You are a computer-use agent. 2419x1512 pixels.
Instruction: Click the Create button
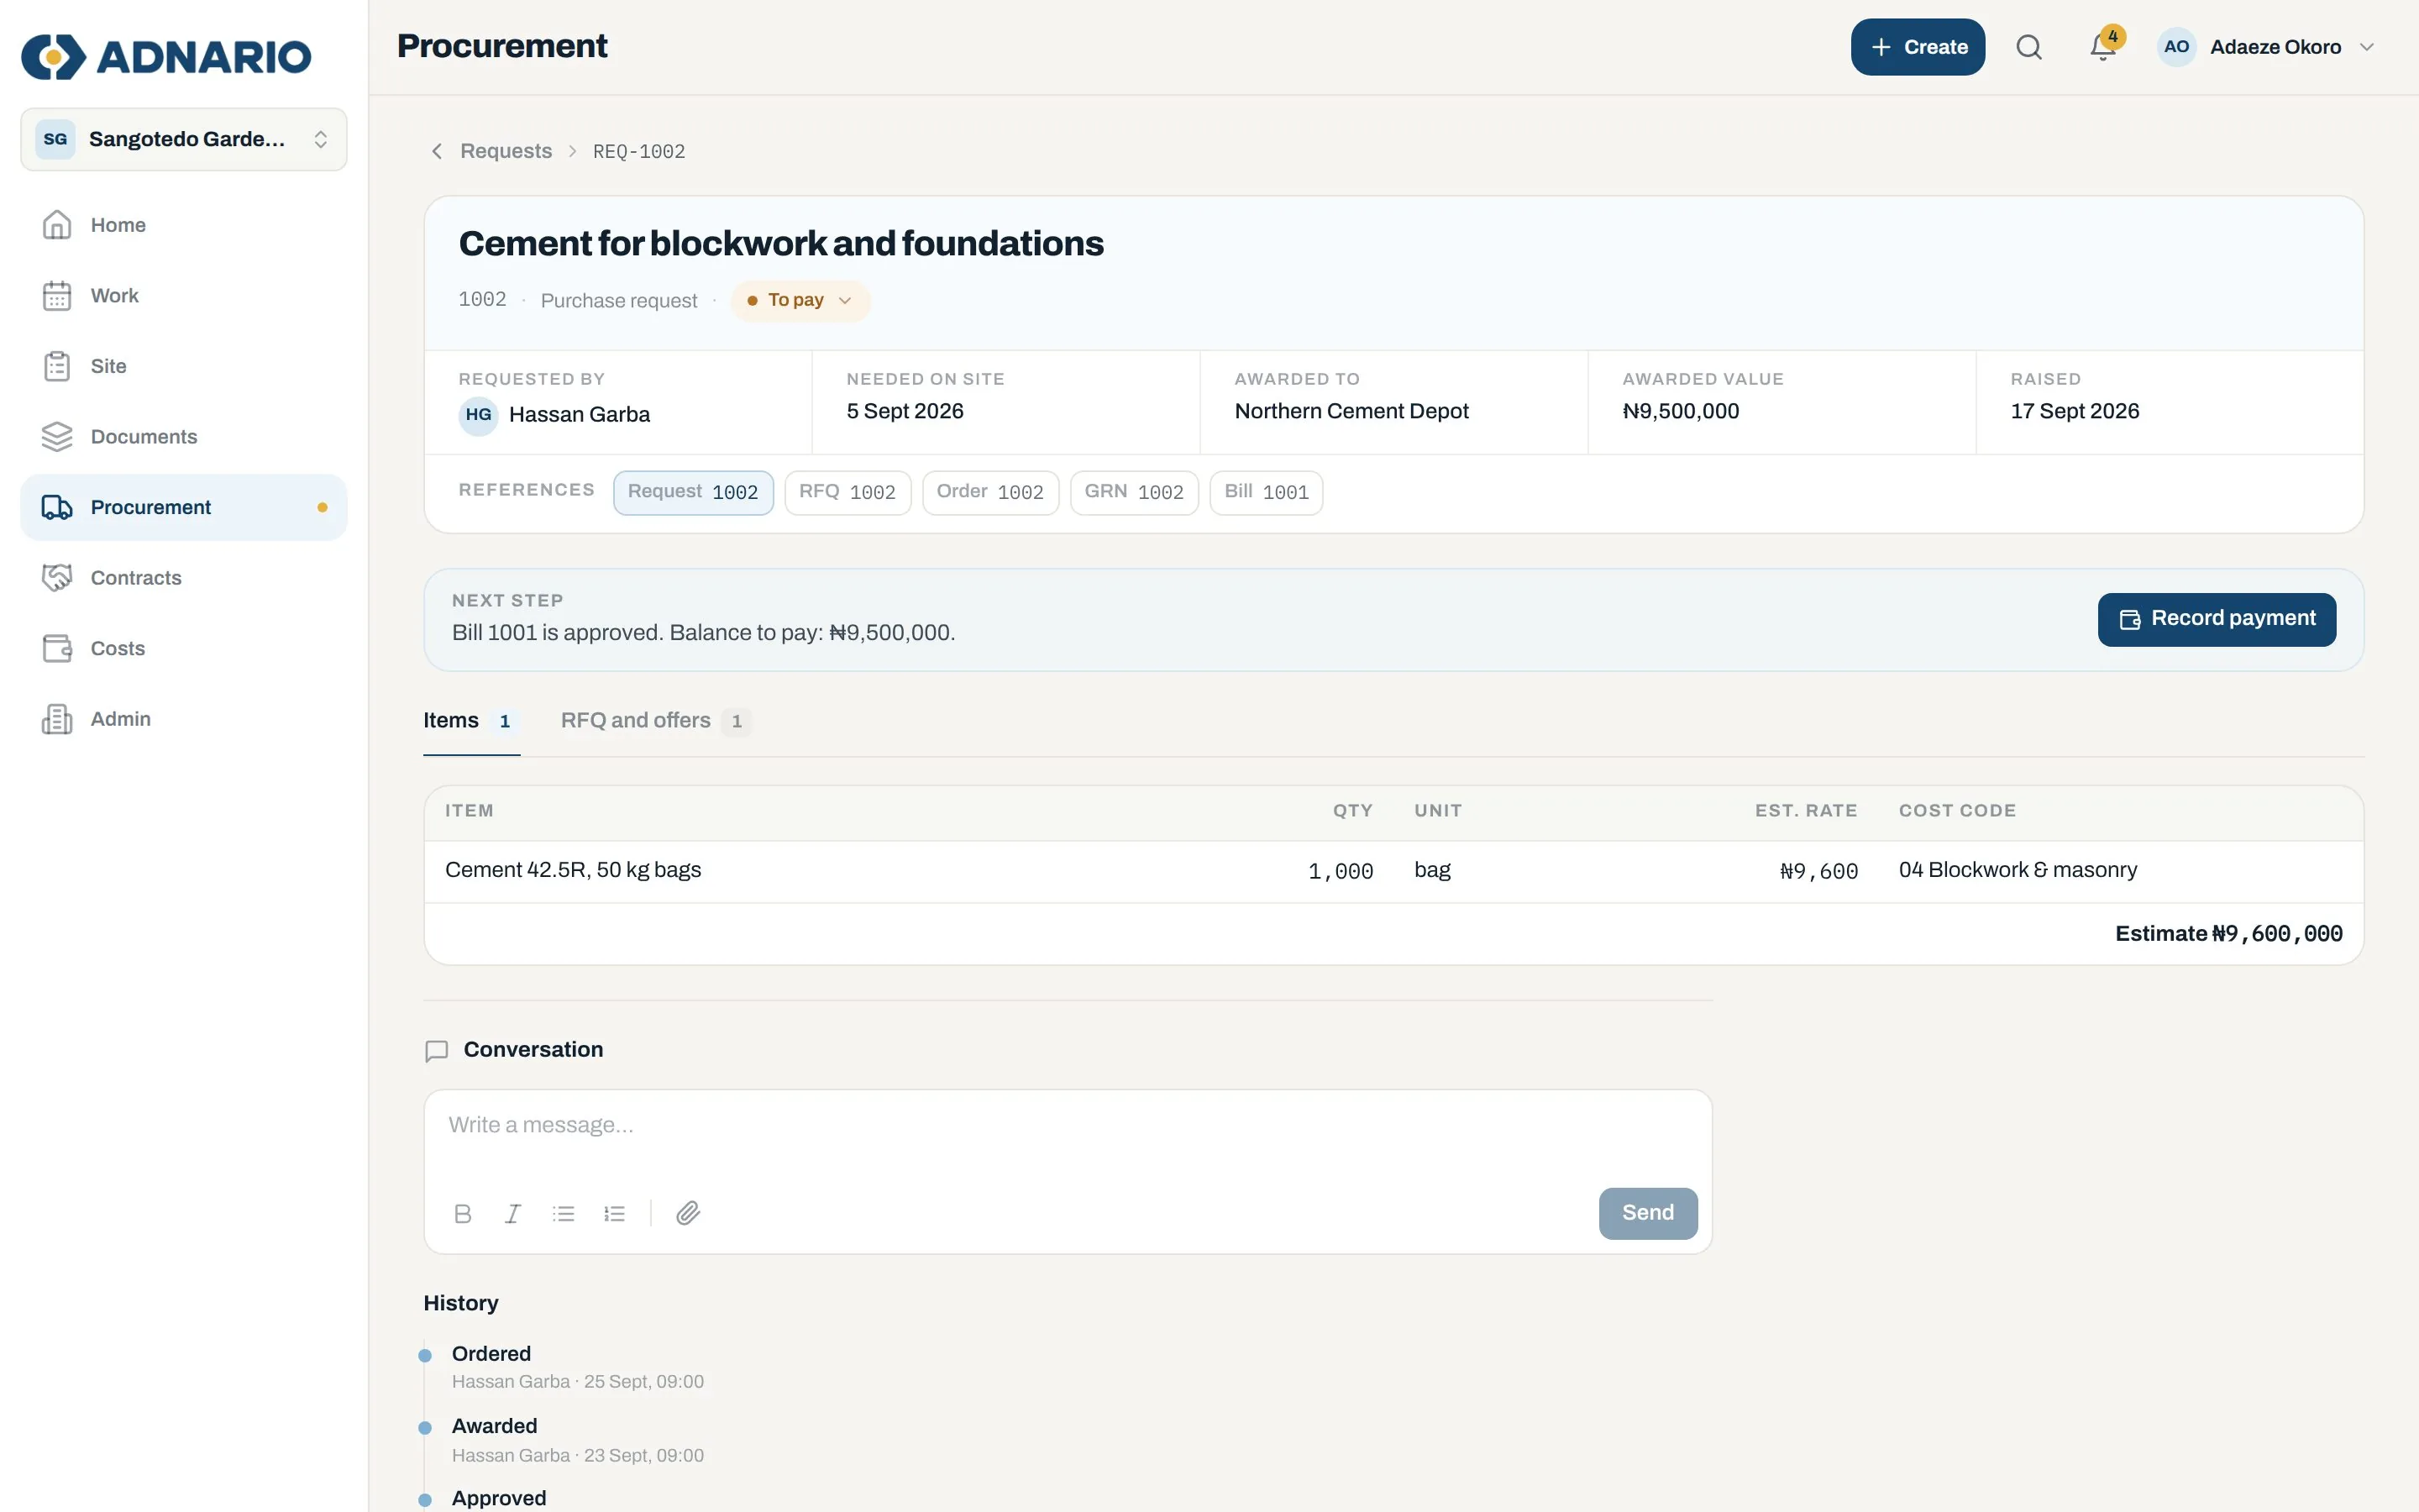[1918, 47]
